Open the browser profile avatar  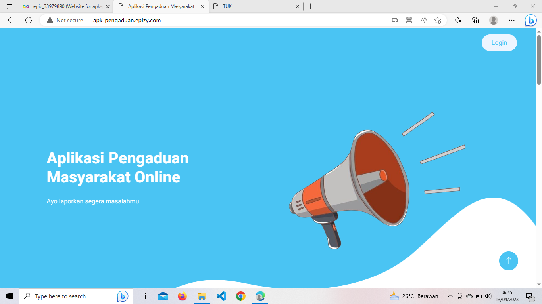point(493,20)
